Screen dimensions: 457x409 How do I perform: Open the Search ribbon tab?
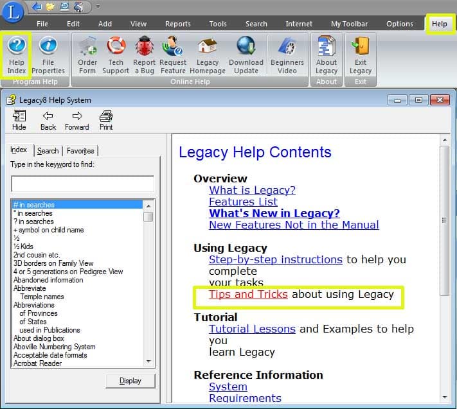(x=256, y=24)
